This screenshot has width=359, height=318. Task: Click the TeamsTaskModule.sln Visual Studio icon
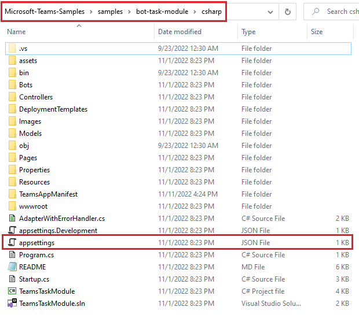pos(12,303)
